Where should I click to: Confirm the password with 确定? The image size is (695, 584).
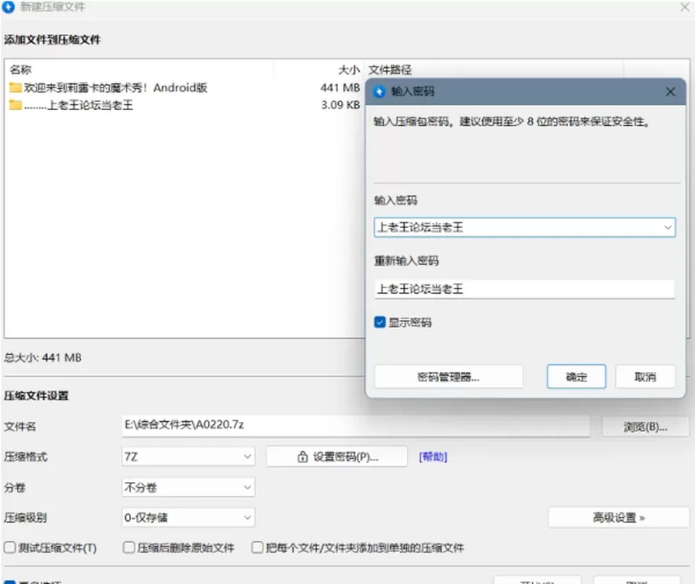point(576,377)
